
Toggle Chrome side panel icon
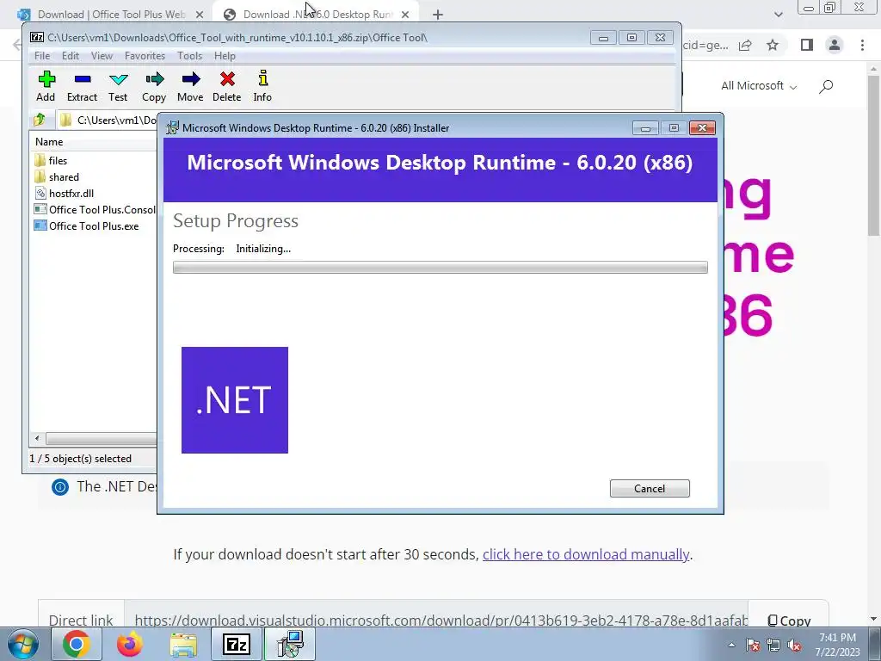807,45
